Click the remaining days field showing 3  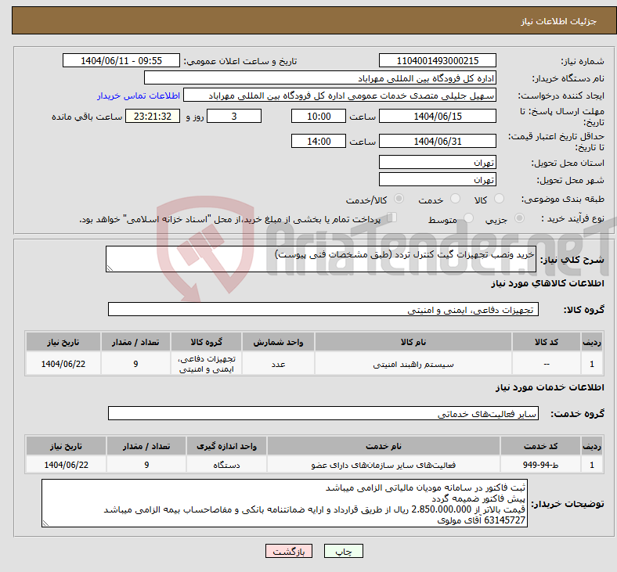pos(234,117)
